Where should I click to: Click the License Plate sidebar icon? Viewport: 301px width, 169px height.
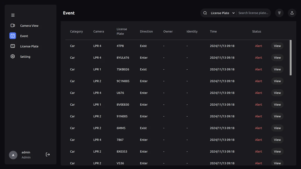pos(13,46)
